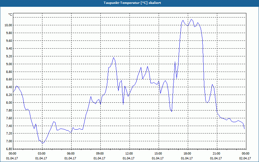Click the 6,80 y-axis label
The height and width of the screenshot is (162, 259).
click(x=9, y=149)
